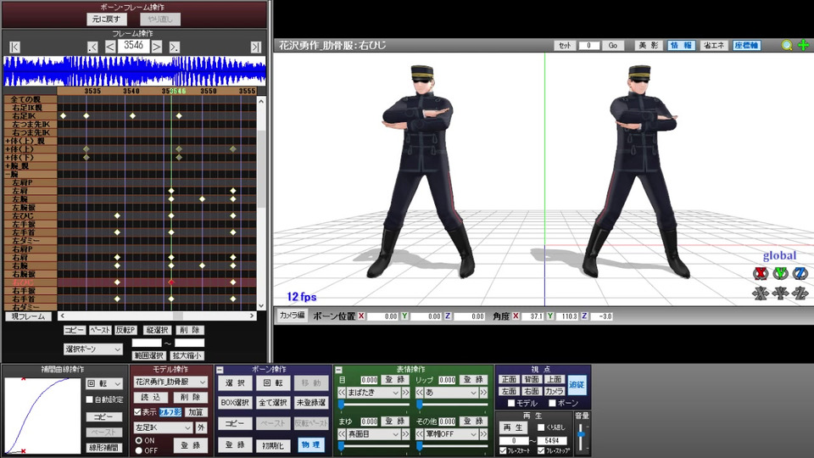Switch to the カメラ編 camera mode tab

(x=291, y=316)
